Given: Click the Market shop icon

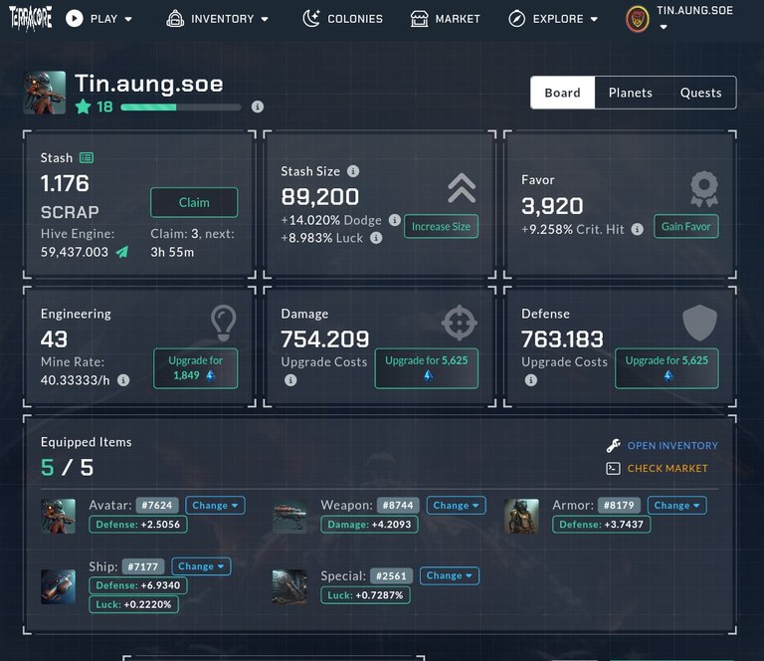Looking at the screenshot, I should click(x=419, y=19).
